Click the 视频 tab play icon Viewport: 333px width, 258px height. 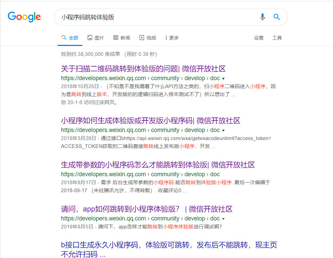(142, 38)
